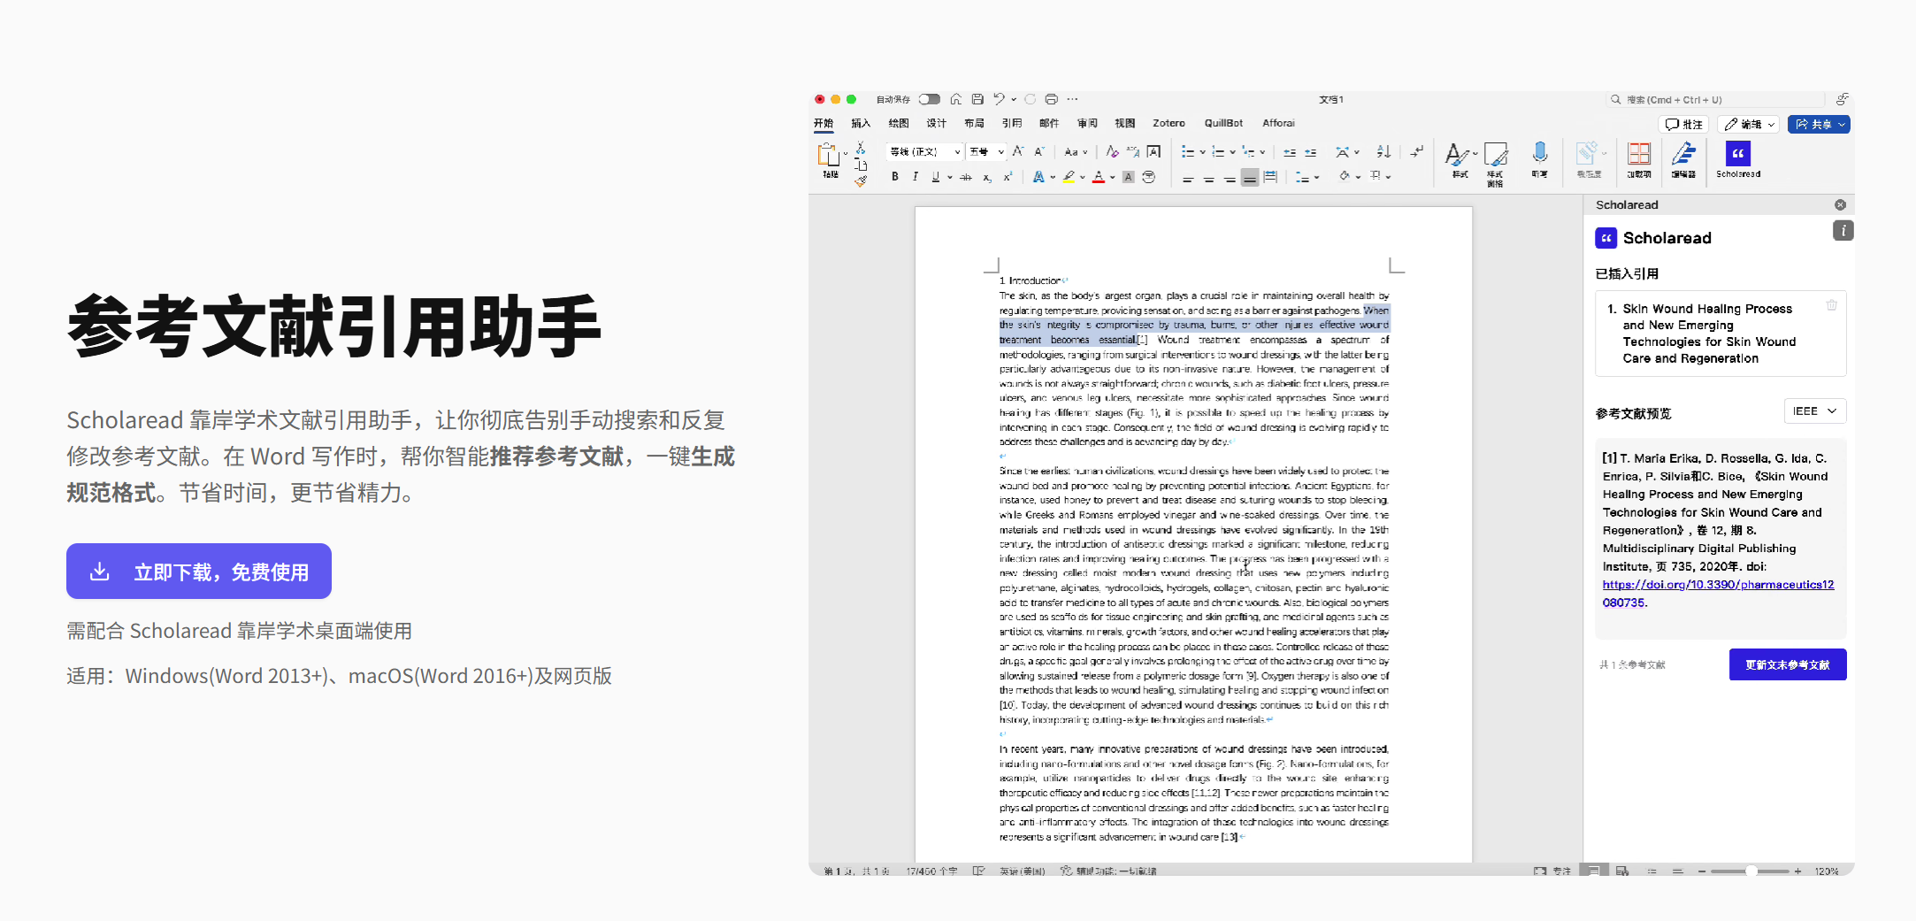
Task: Toggle Focus (专注) mode in status bar
Action: pos(1552,871)
